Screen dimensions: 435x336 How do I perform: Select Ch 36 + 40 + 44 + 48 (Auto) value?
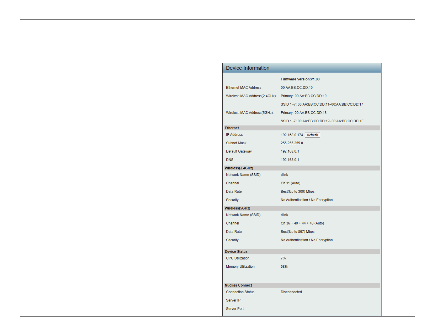coord(302,223)
